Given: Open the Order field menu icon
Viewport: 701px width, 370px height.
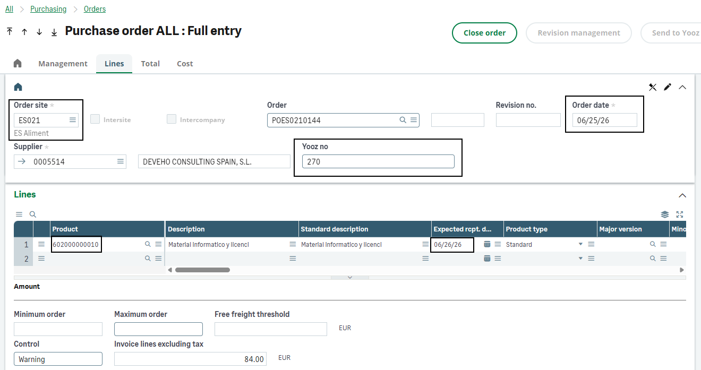Looking at the screenshot, I should coord(413,120).
